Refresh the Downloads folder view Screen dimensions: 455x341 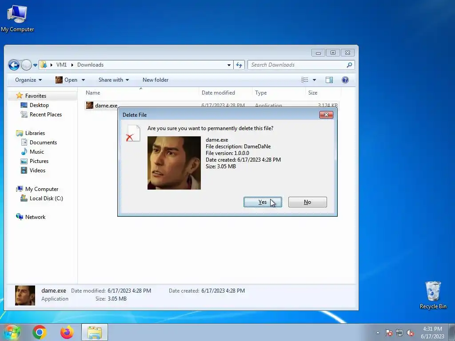pos(239,65)
